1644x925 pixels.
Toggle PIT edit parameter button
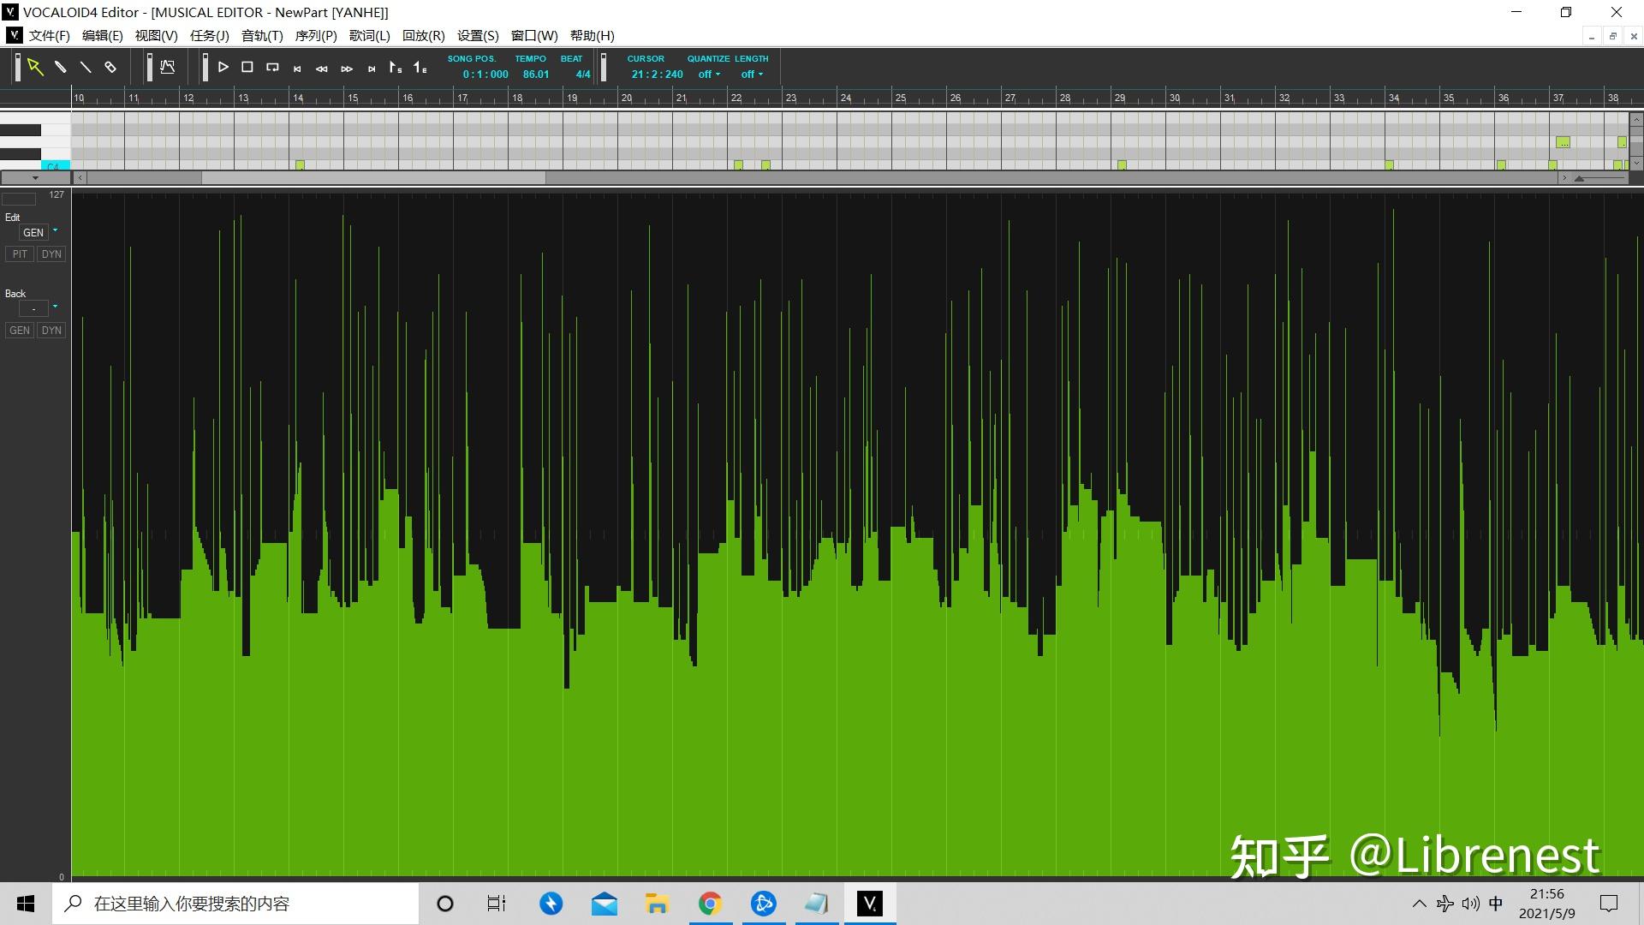[x=20, y=254]
